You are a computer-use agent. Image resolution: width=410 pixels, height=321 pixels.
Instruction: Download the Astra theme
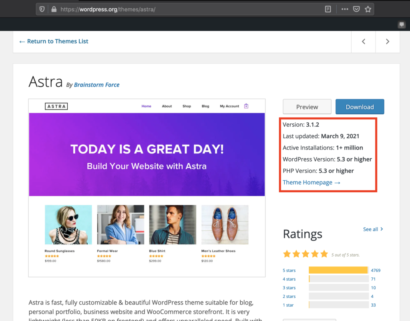[360, 107]
